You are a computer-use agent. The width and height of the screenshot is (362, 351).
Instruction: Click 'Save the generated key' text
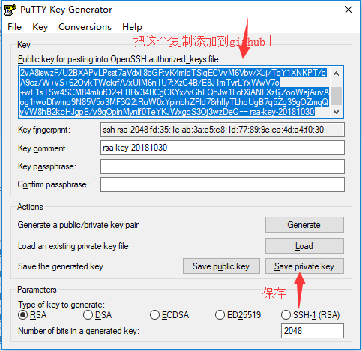(61, 266)
